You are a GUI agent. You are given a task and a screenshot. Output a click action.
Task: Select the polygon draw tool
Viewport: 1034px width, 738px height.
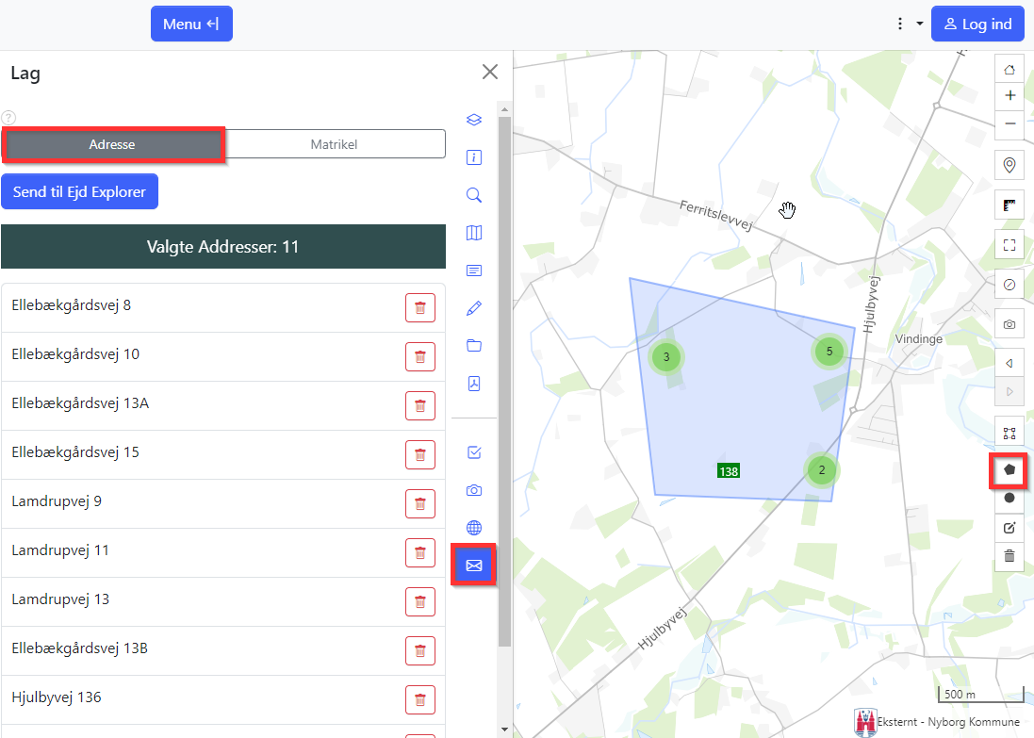(x=1009, y=468)
